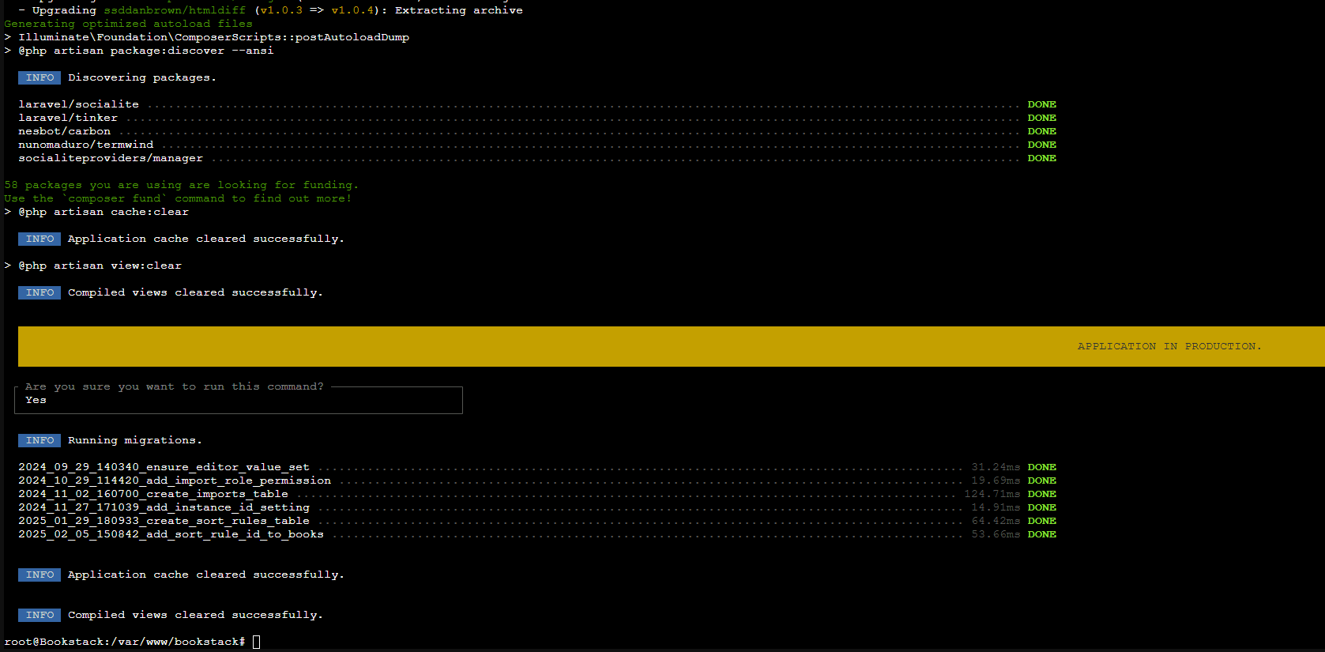Screen dimensions: 1325x652
Task: Click the DONE status for nunomaduro/termwind
Action: [1041, 145]
